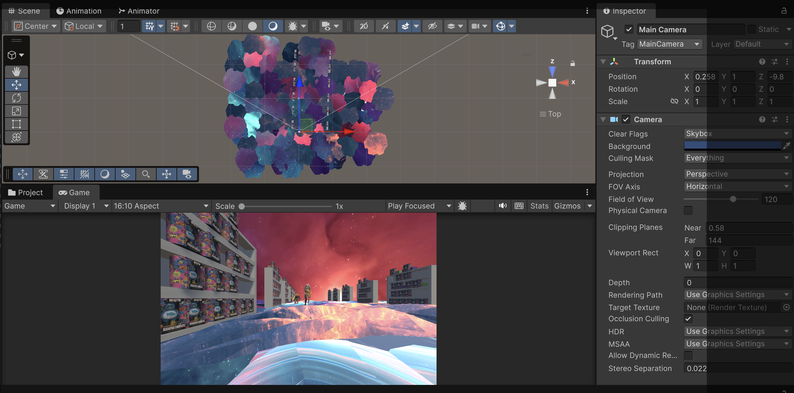Image resolution: width=794 pixels, height=393 pixels.
Task: Click Inspector lock icon
Action: (784, 11)
